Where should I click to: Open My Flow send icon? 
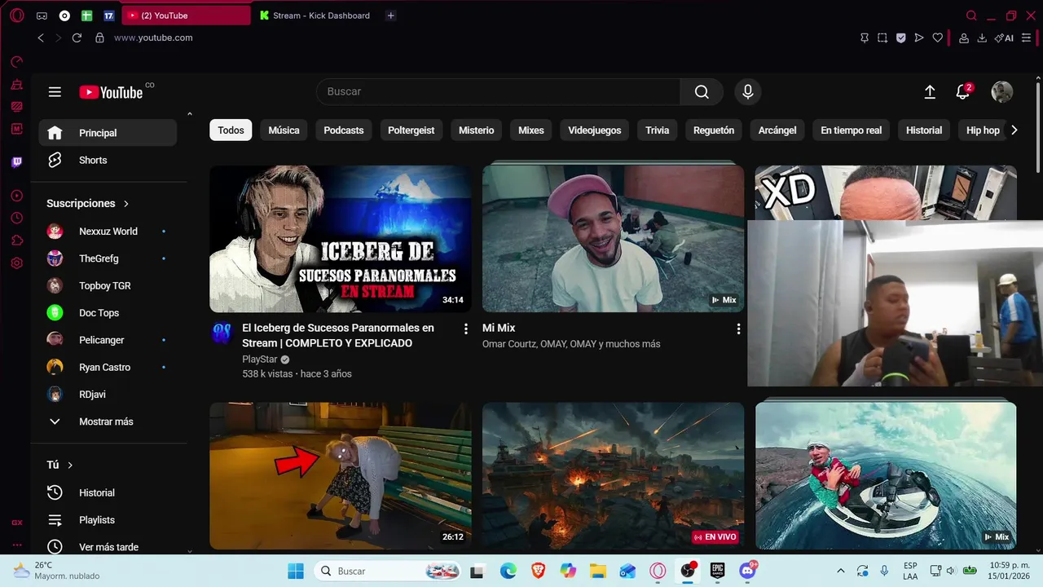(x=919, y=38)
